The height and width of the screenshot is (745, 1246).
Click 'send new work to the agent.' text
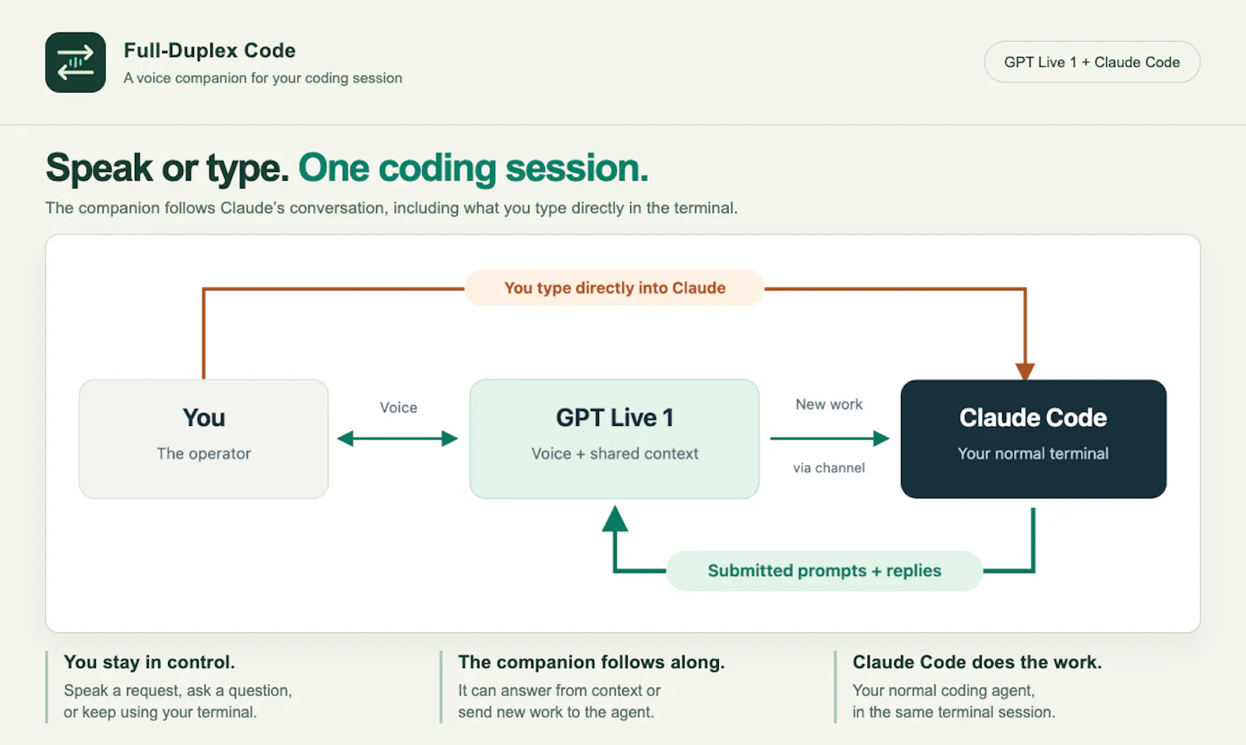pyautogui.click(x=556, y=712)
